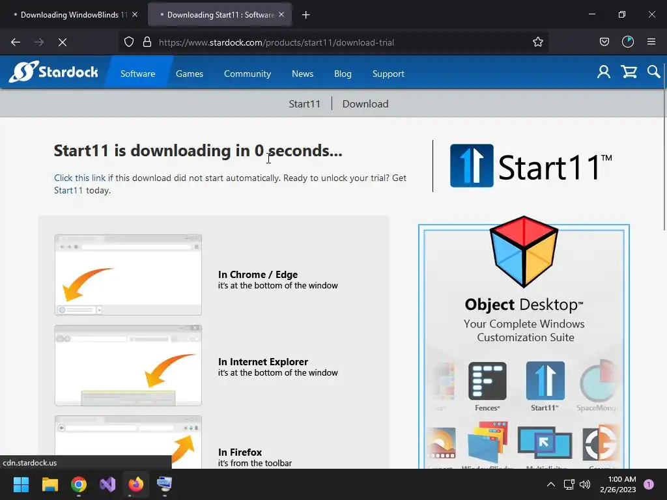Click the 'Click this link' download link
Image resolution: width=667 pixels, height=500 pixels.
(79, 178)
